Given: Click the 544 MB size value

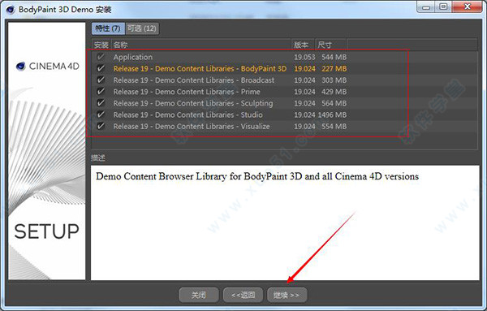Looking at the screenshot, I should tap(334, 57).
